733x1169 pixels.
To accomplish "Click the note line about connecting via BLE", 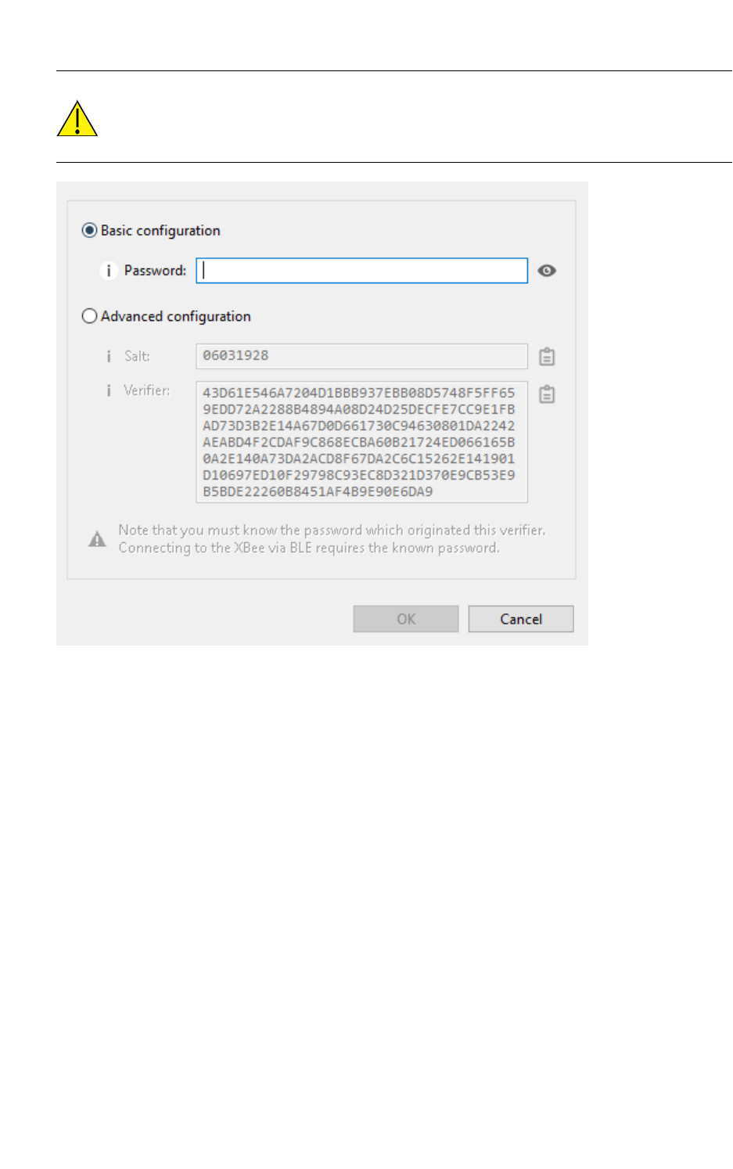I will [x=309, y=548].
